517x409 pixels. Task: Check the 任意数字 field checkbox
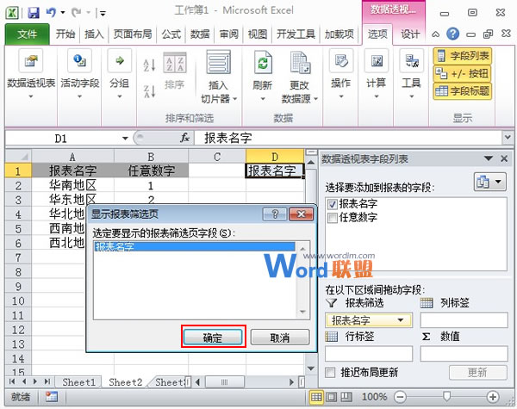tap(332, 219)
